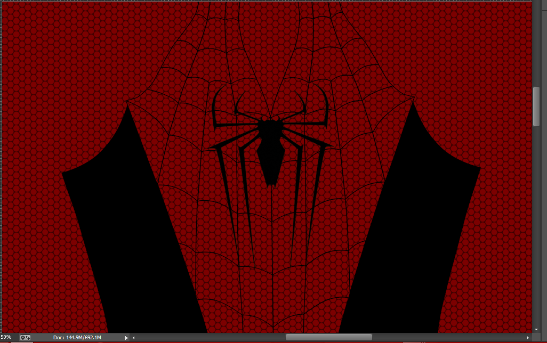Click the vertical scrollbar thumb
Viewport: 547px width, 343px height.
coord(536,107)
